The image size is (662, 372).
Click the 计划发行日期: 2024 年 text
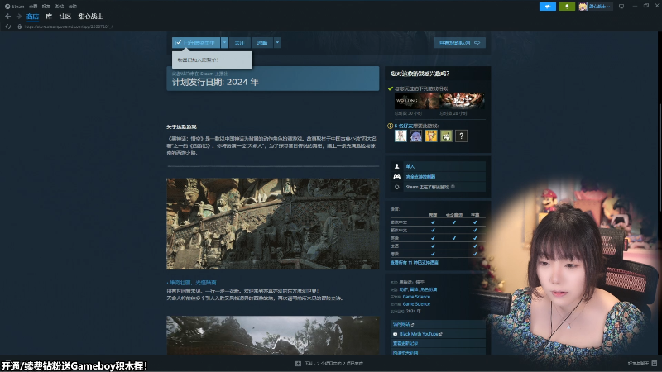(x=215, y=82)
